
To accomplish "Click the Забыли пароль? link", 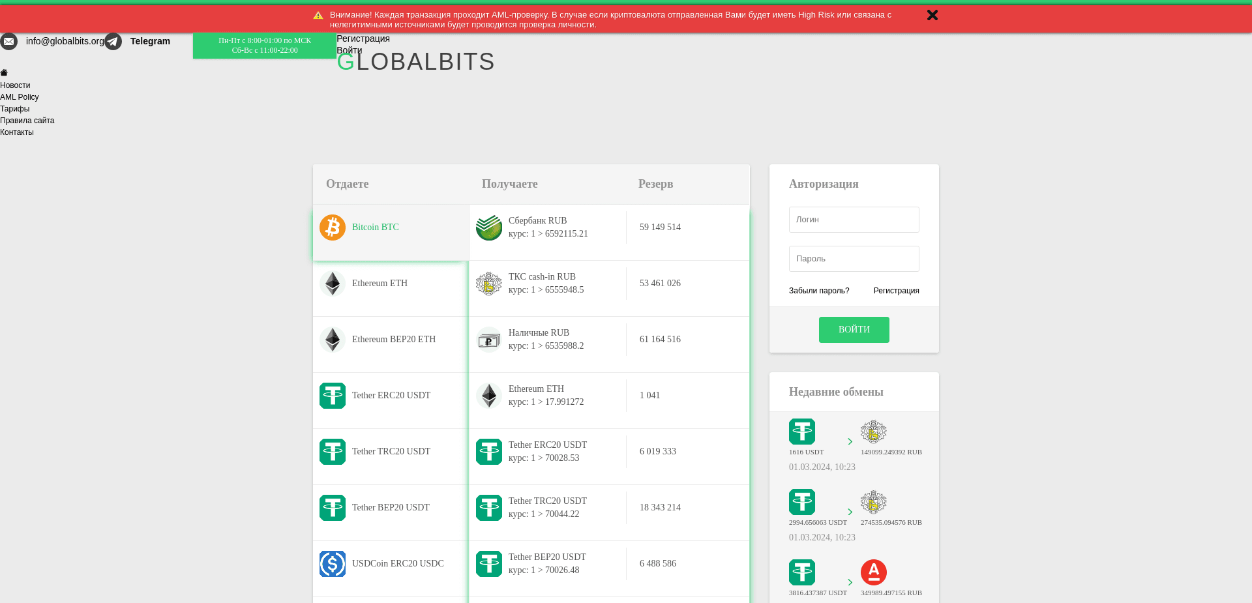I will (x=820, y=291).
